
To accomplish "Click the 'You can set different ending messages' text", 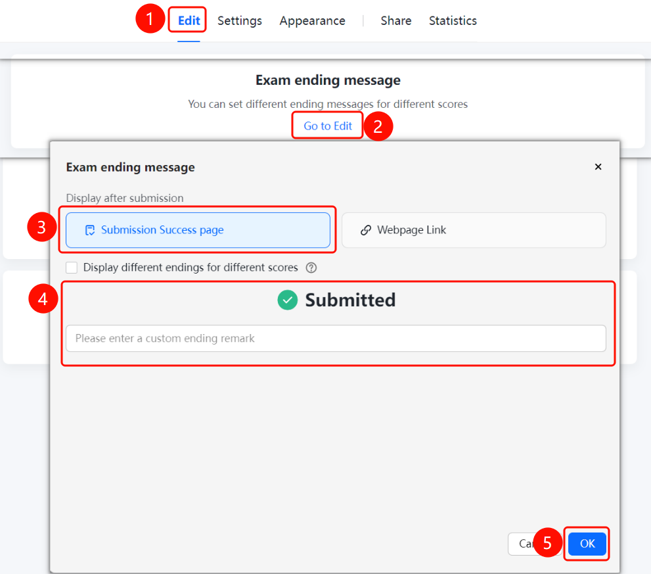I will (x=328, y=104).
